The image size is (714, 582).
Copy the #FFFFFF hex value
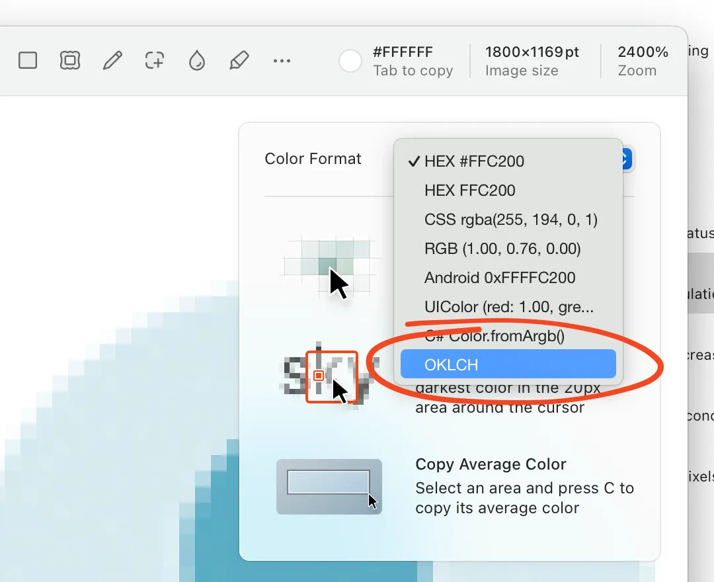click(x=403, y=52)
